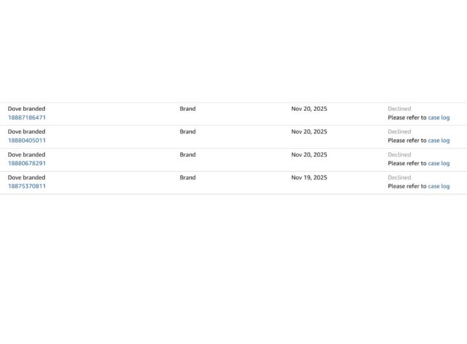The image size is (467, 344).
Task: Open the case log link for case 18887186471
Action: point(438,118)
